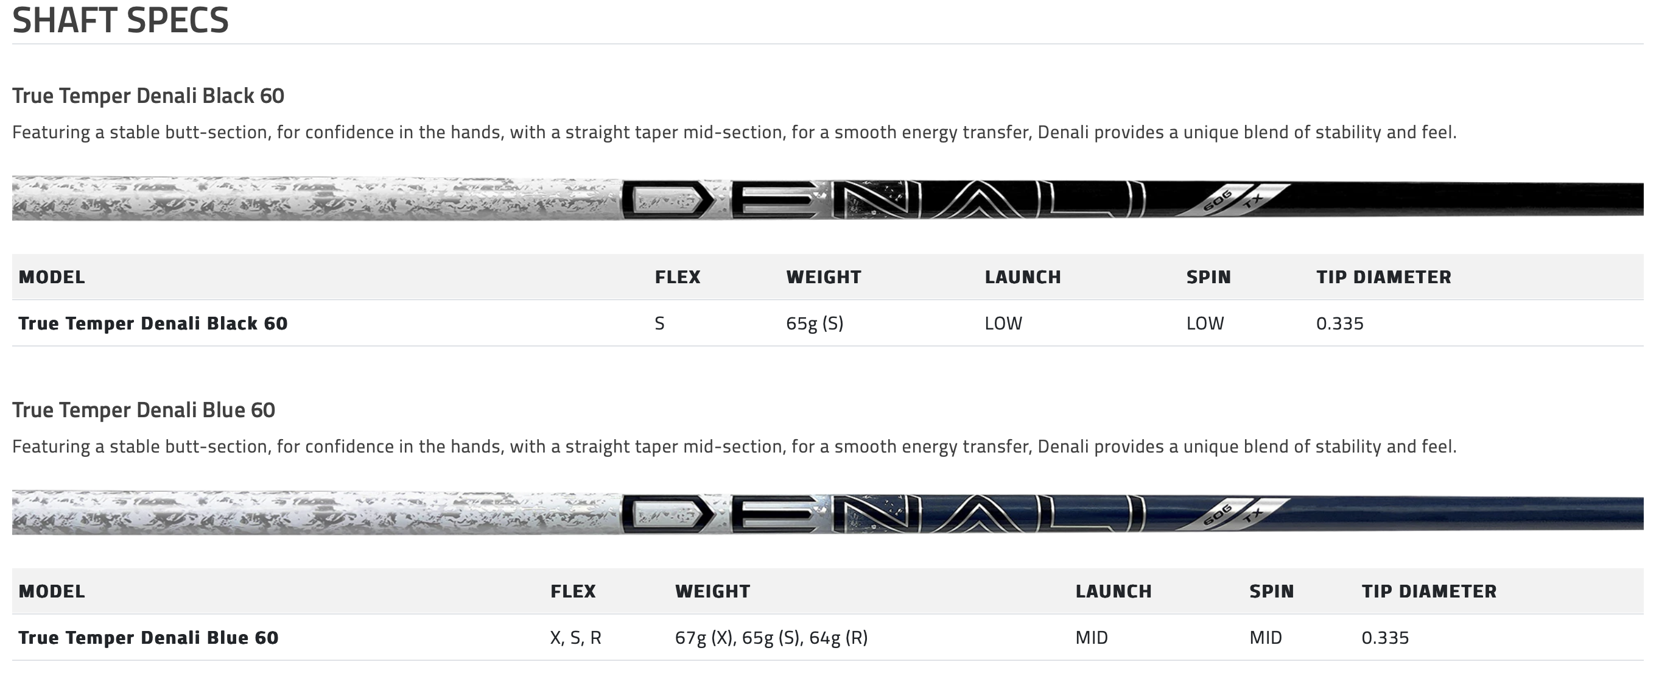Image resolution: width=1673 pixels, height=698 pixels.
Task: Click the MODEL header in the Blue table
Action: tap(51, 591)
